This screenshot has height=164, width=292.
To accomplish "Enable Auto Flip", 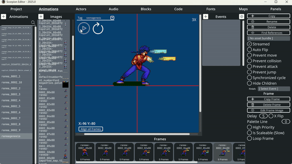I will pyautogui.click(x=249, y=50).
